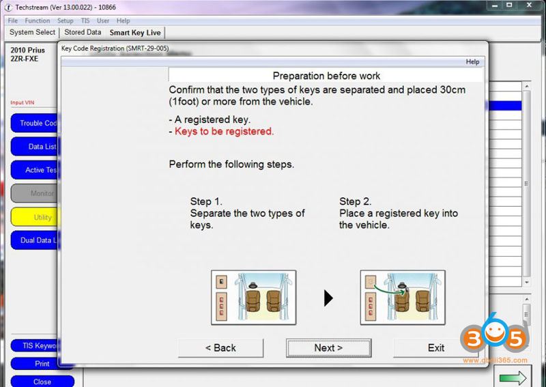The width and height of the screenshot is (546, 387).
Task: Click the Input VIN link
Action: point(23,102)
